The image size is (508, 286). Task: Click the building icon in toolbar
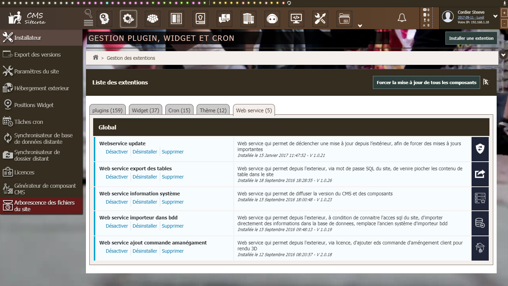248,19
